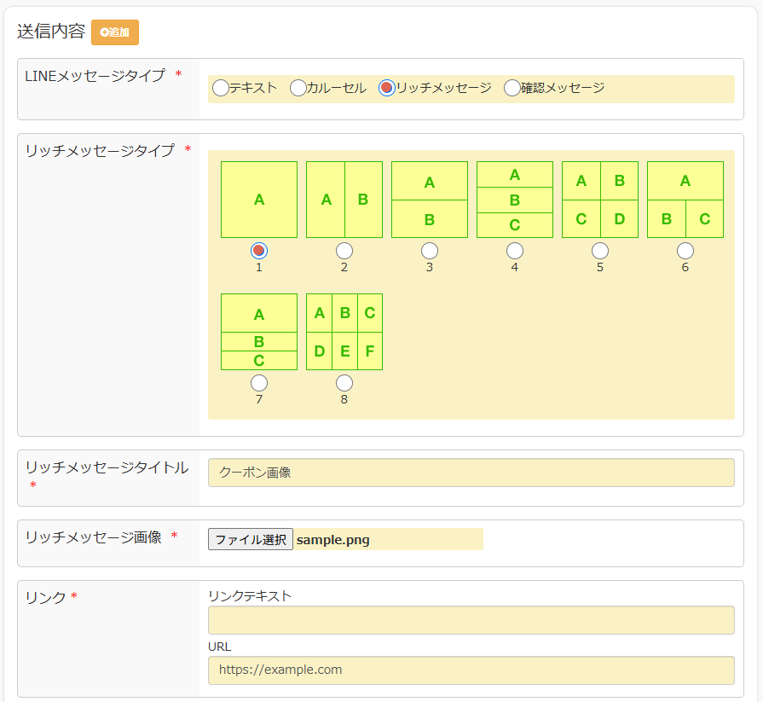The width and height of the screenshot is (763, 702).
Task: Pick the stacked A over B layout image
Action: [429, 200]
